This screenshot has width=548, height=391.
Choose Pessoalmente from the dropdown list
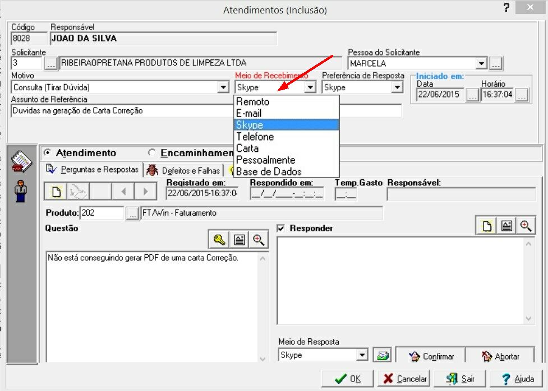click(x=287, y=160)
